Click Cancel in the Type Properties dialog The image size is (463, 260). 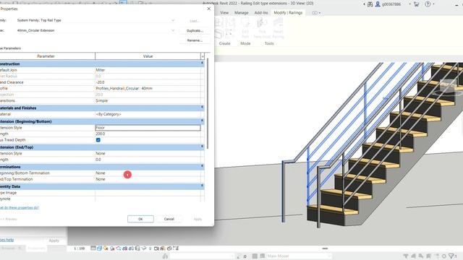coord(169,219)
